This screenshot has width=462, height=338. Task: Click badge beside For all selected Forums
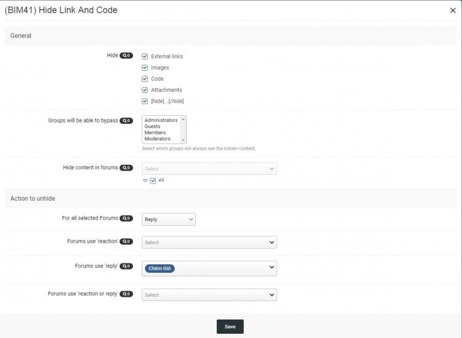click(x=126, y=219)
